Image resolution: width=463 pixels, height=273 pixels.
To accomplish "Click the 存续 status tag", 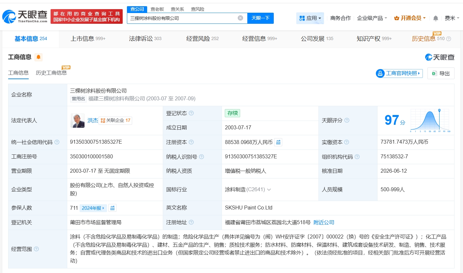I will [232, 113].
